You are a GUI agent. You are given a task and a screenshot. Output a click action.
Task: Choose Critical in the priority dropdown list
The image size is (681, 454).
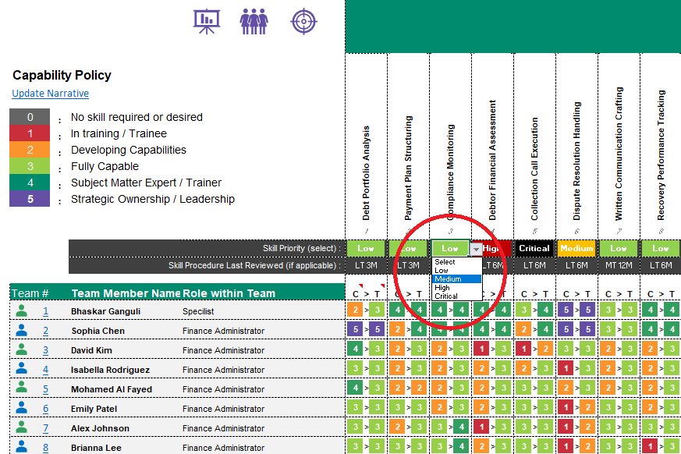point(457,296)
